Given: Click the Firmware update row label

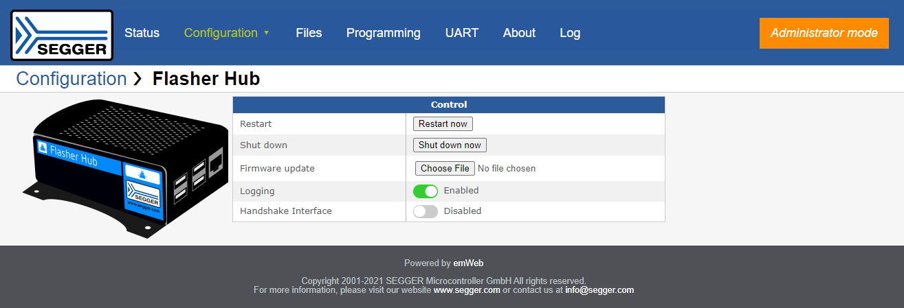Looking at the screenshot, I should 276,169.
